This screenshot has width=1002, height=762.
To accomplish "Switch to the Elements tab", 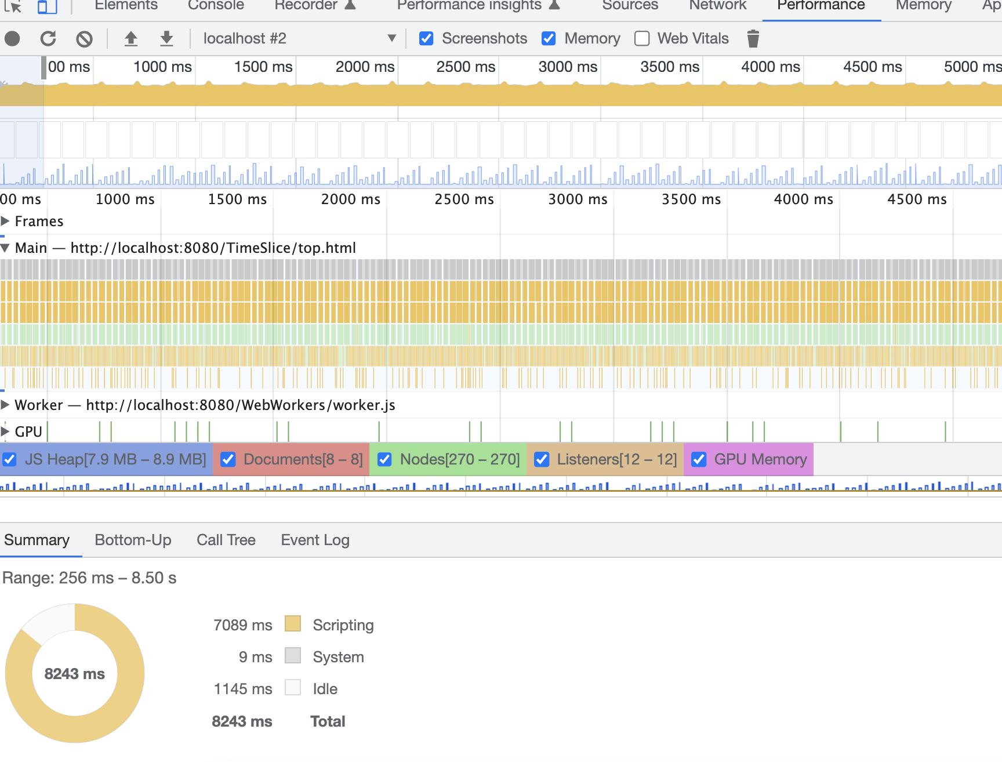I will click(x=126, y=6).
